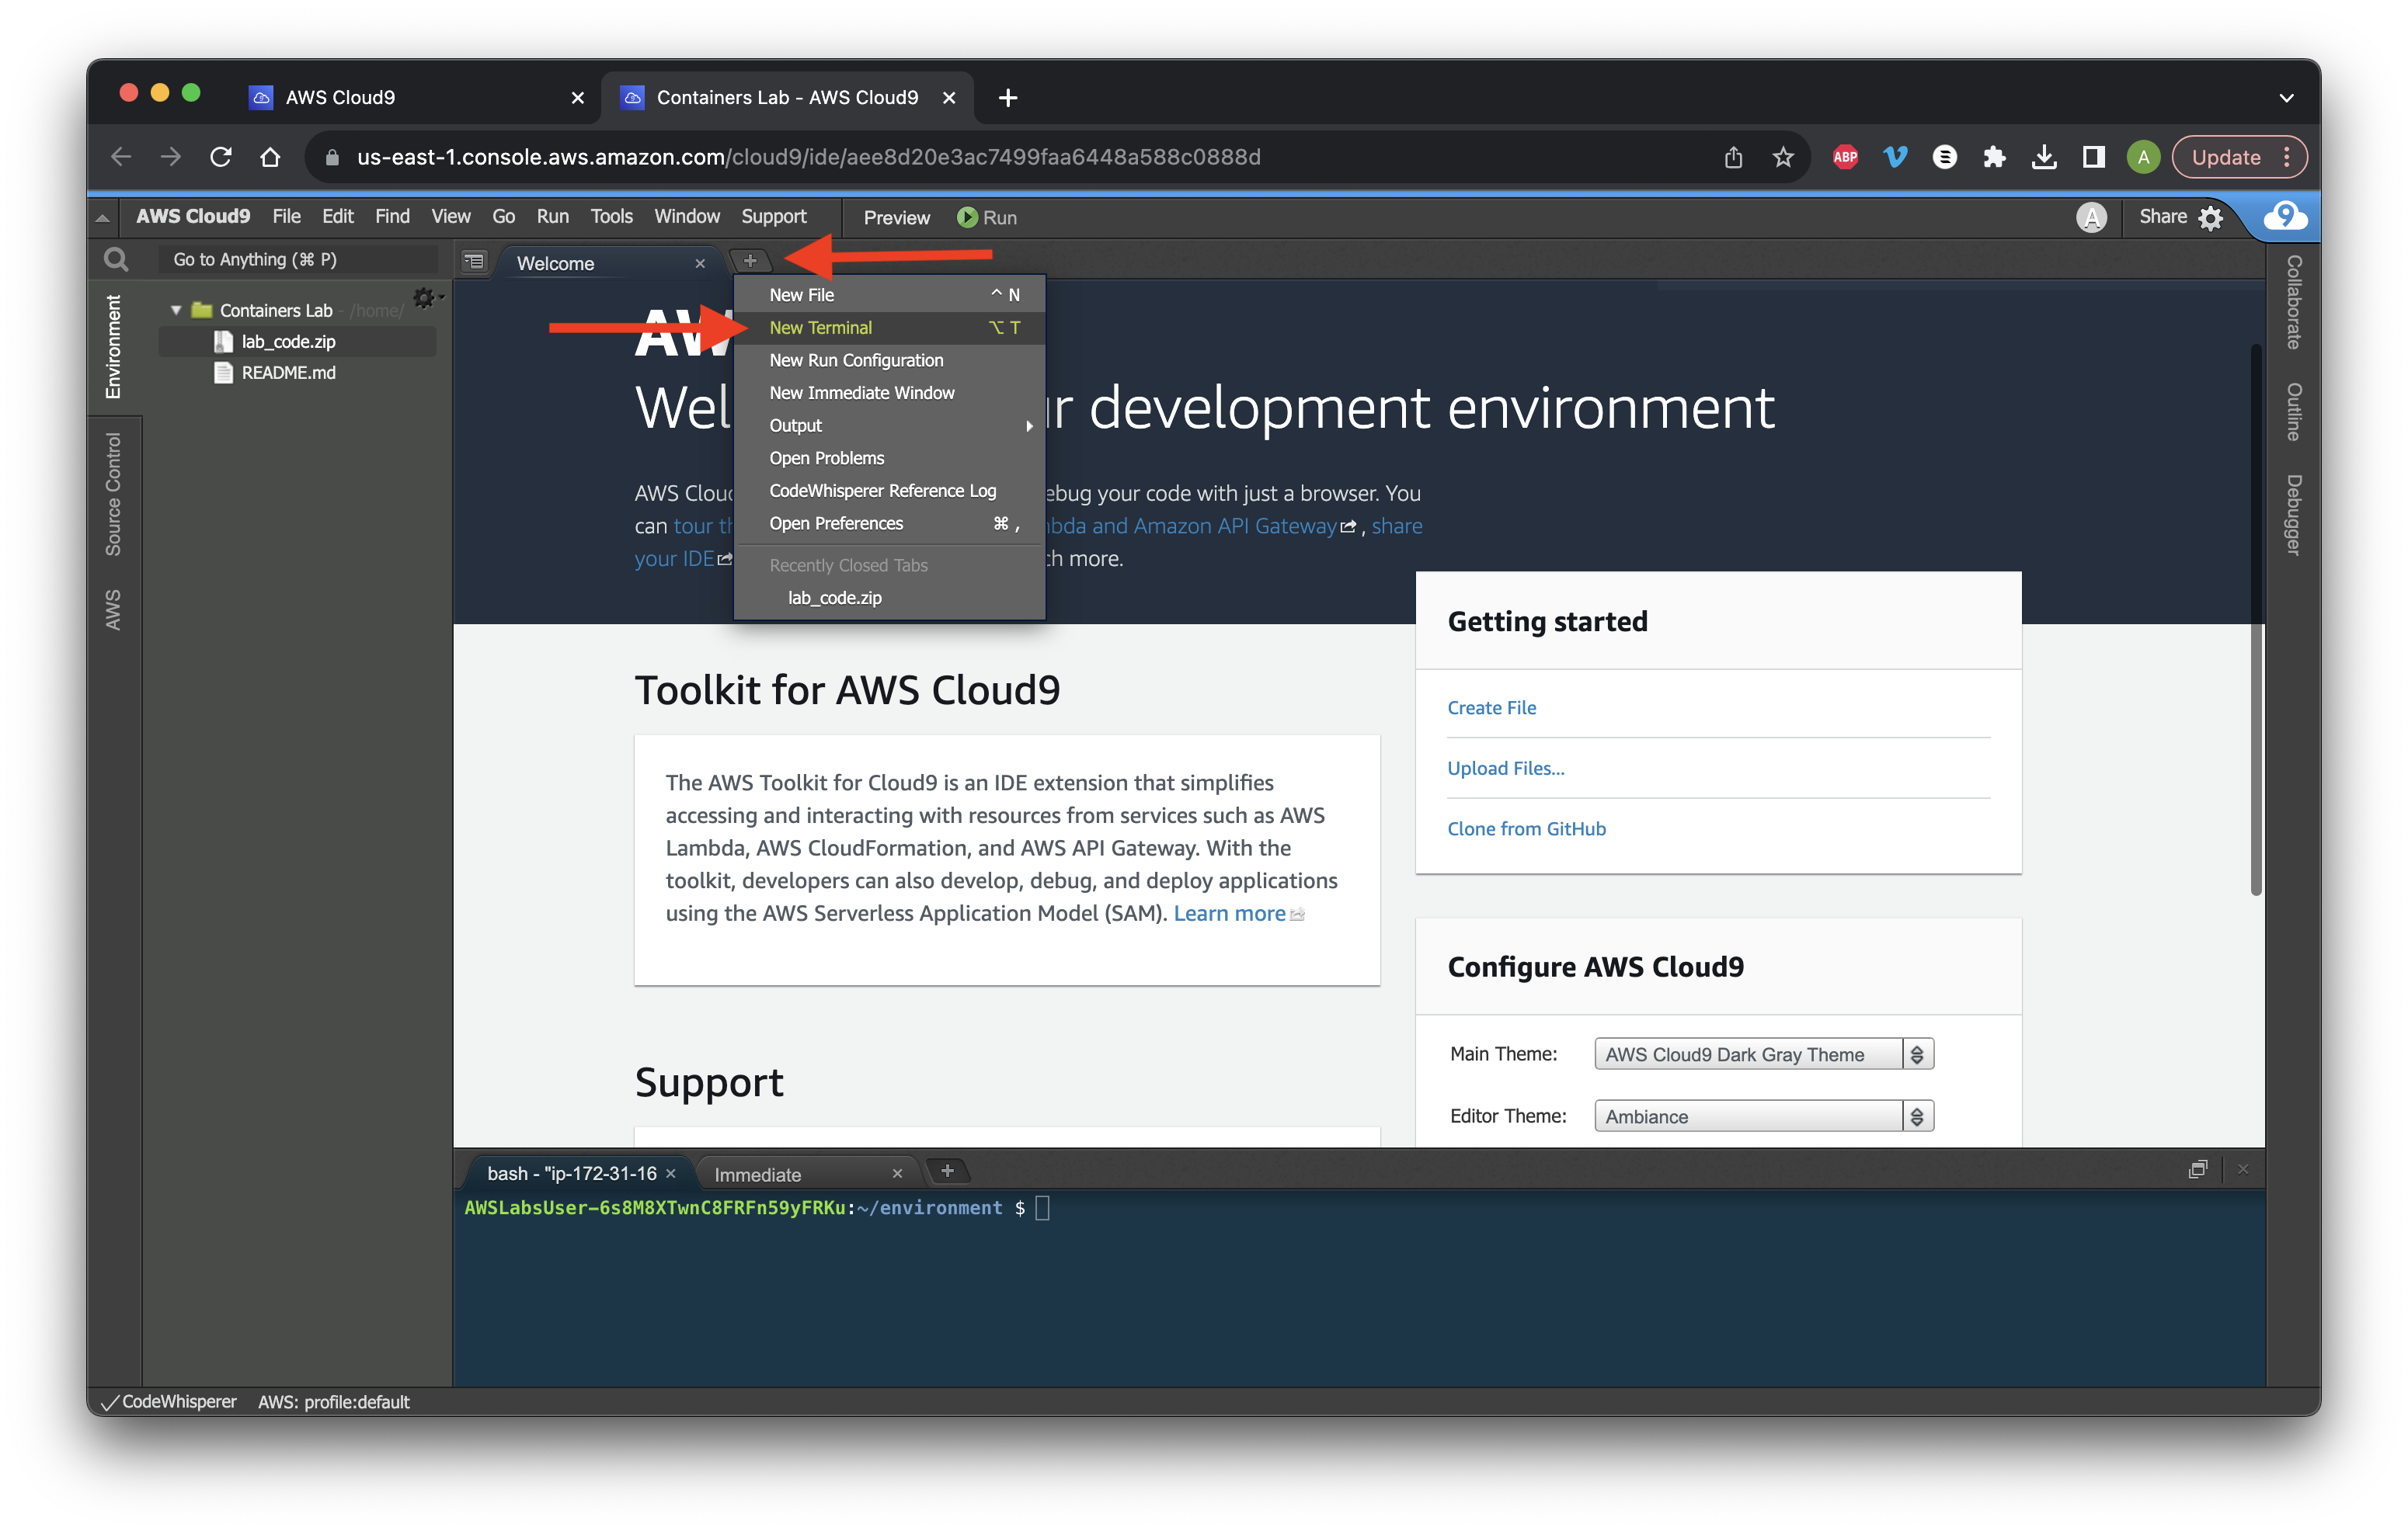
Task: Click the Cloud9 cloud logo icon
Action: point(2285,216)
